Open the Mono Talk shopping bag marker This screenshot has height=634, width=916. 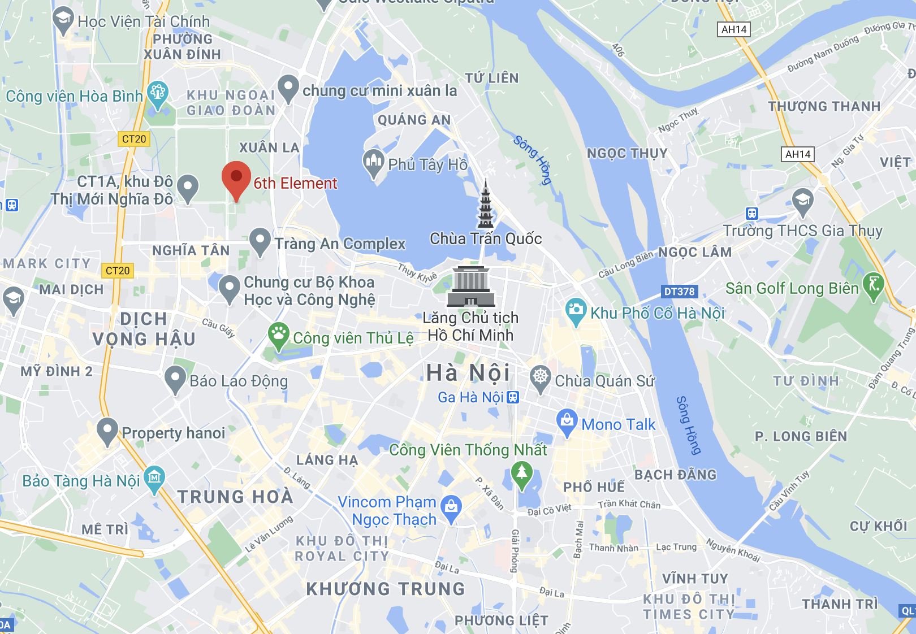[x=567, y=423]
